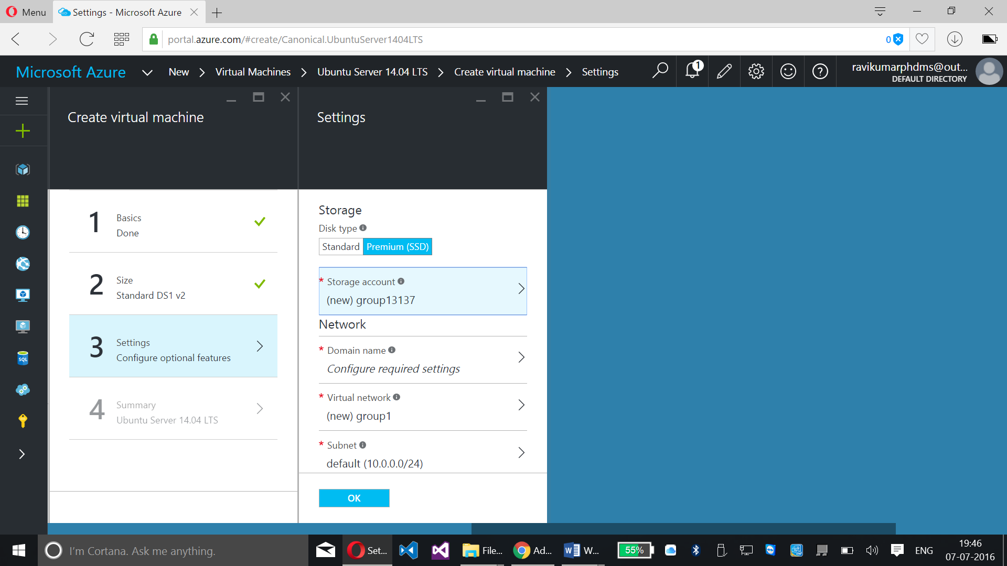The height and width of the screenshot is (566, 1007).
Task: Open the hamburger menu in Azure sidebar
Action: click(22, 101)
